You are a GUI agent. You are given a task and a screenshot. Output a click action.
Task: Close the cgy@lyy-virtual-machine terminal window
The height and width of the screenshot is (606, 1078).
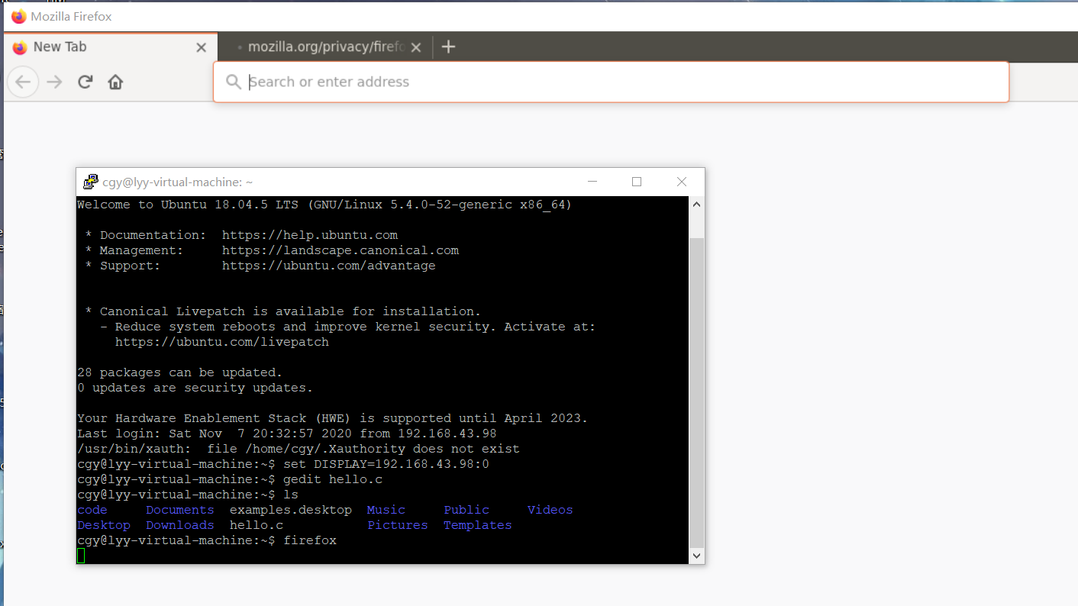682,182
